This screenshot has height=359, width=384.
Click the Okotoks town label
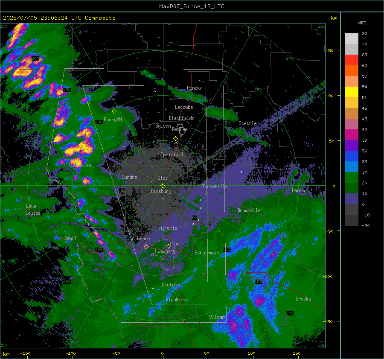[171, 285]
